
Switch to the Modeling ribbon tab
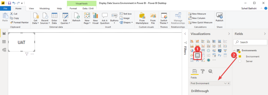44,9
